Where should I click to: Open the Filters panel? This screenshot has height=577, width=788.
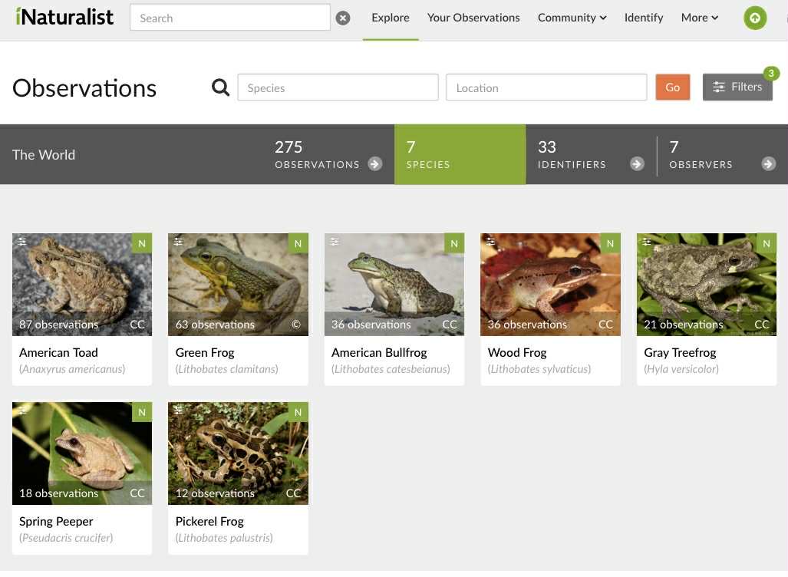[737, 87]
